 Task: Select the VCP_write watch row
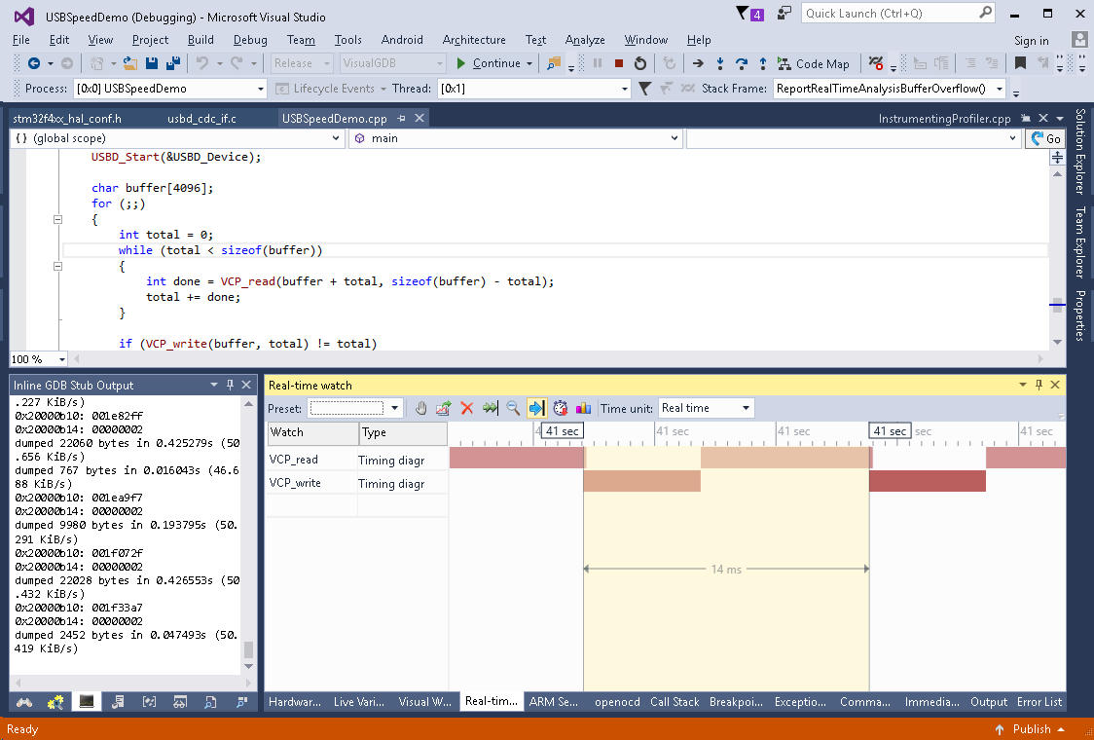point(356,482)
